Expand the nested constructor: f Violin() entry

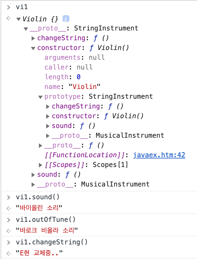(x=48, y=116)
